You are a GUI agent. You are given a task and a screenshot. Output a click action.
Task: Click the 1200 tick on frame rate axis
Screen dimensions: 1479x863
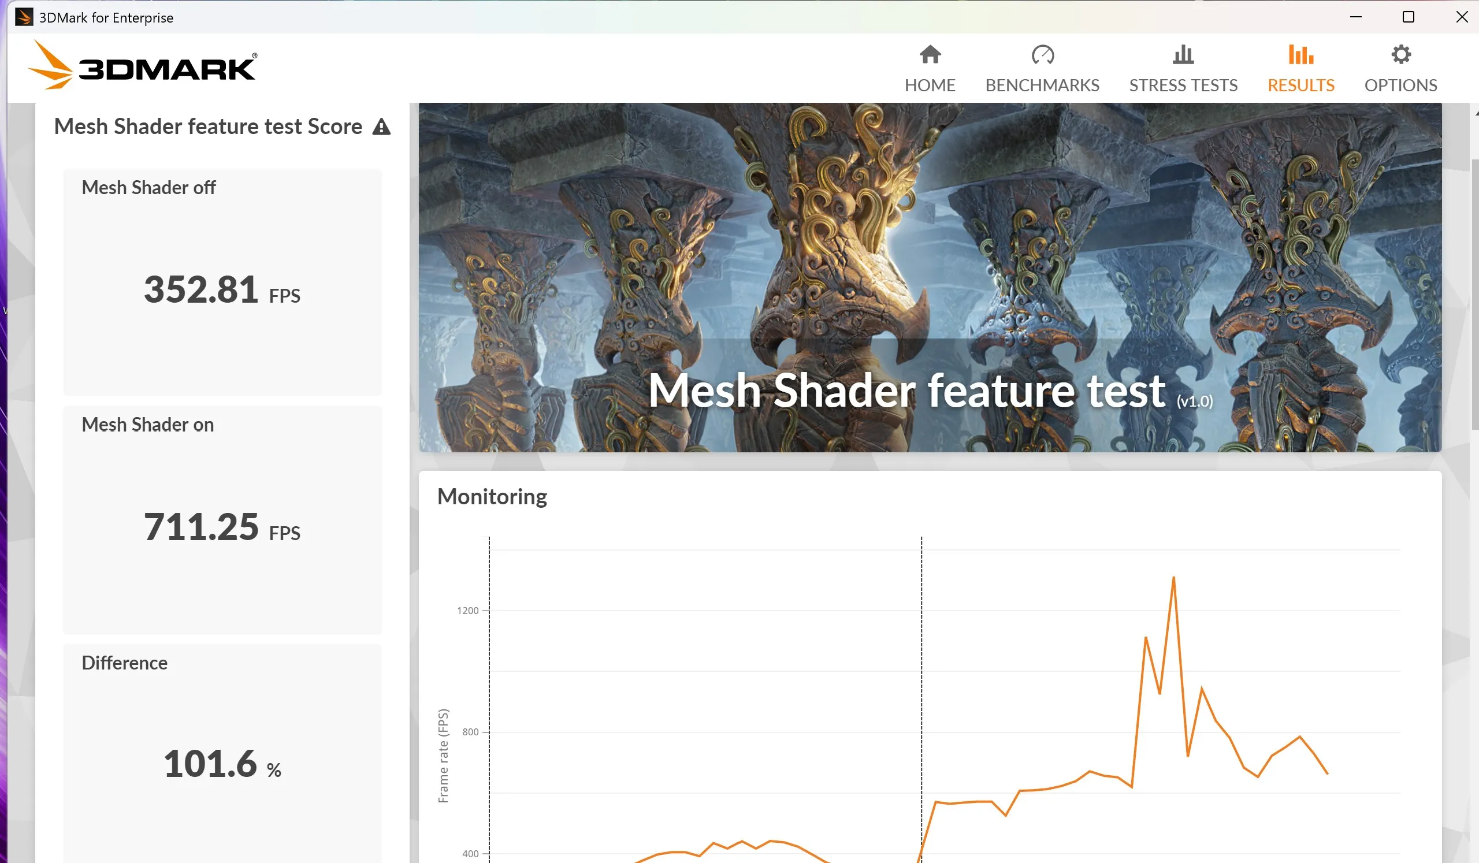[468, 611]
